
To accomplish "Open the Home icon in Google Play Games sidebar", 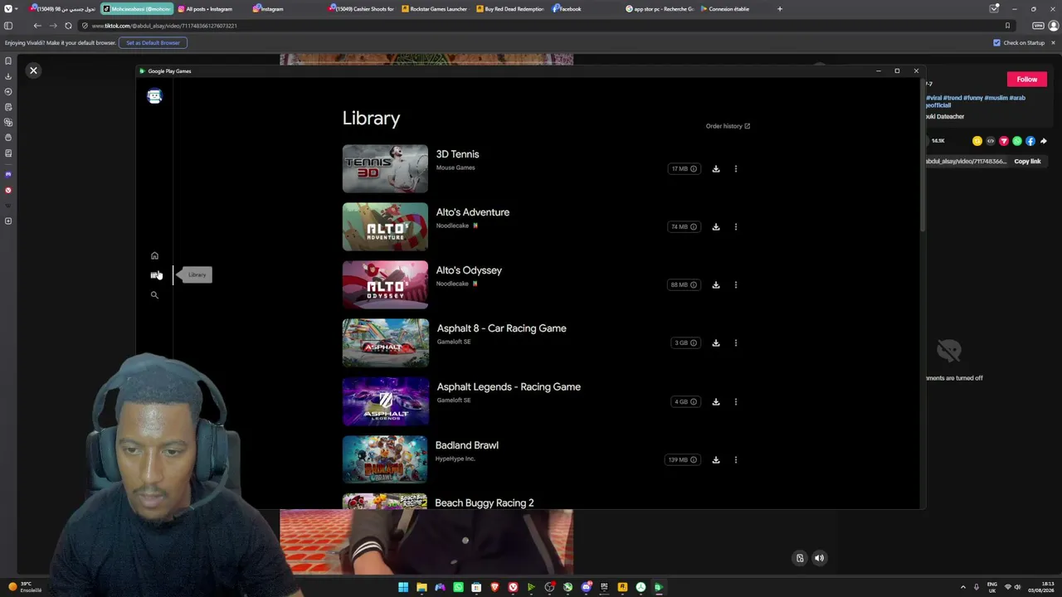I will pos(154,255).
